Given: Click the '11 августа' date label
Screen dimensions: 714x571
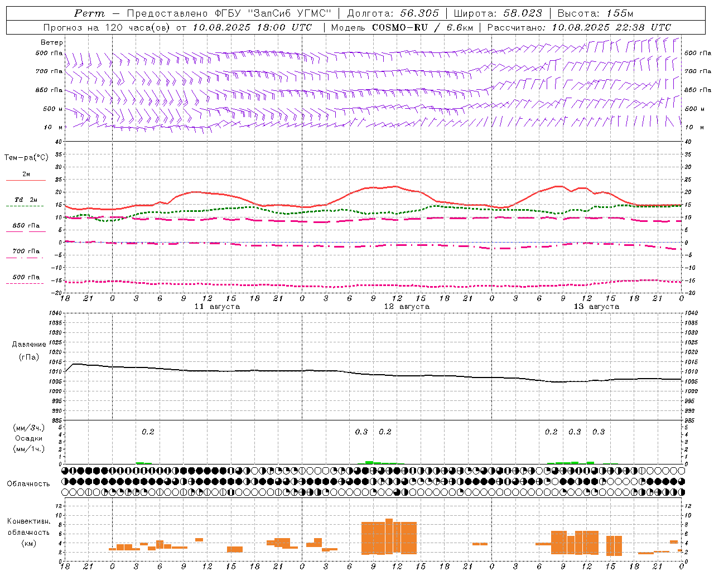Looking at the screenshot, I should pos(217,307).
